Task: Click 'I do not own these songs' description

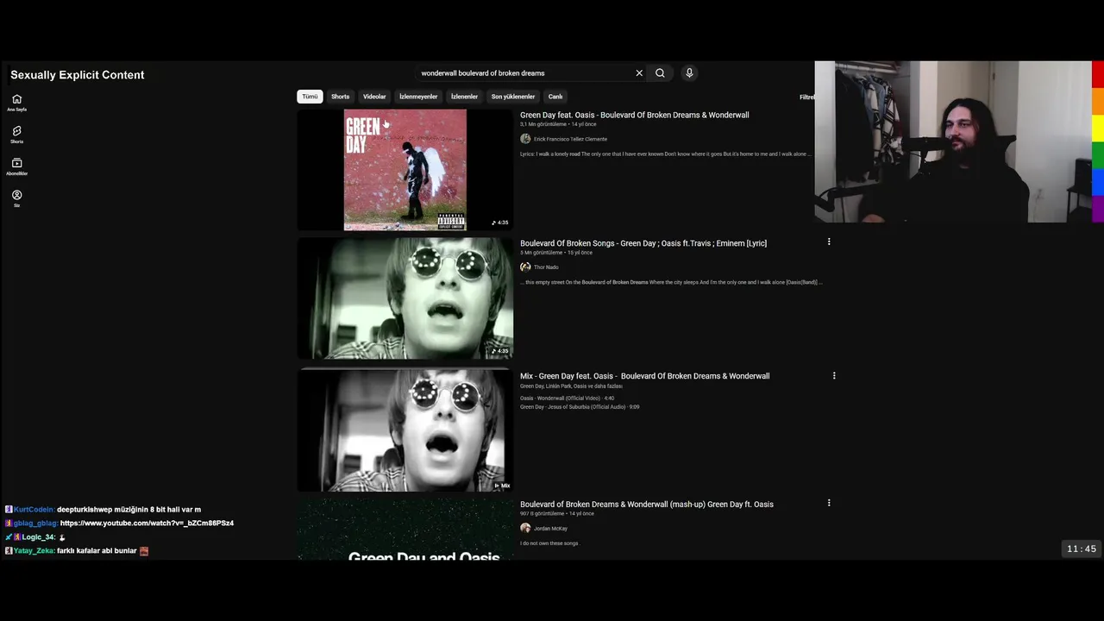Action: click(x=549, y=543)
